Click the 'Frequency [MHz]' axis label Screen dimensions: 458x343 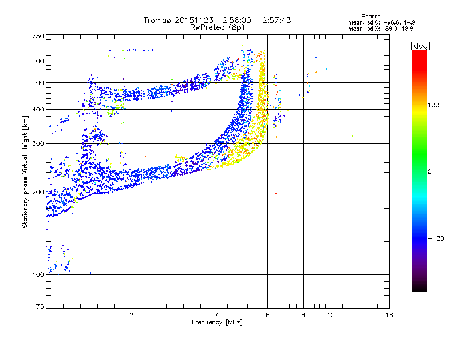point(217,322)
